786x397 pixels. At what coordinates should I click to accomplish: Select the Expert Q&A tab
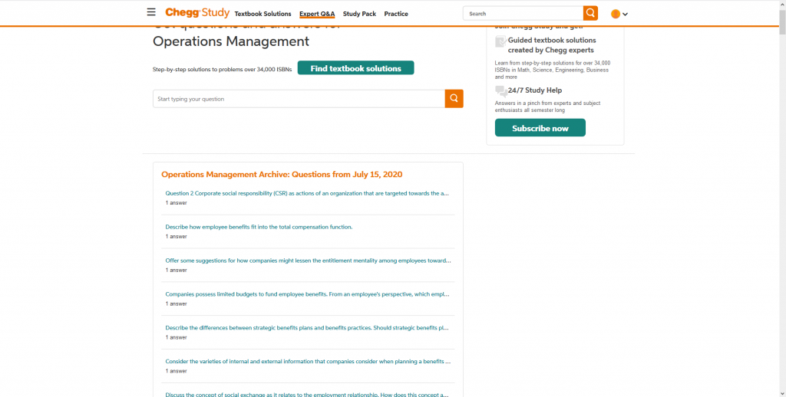click(317, 14)
